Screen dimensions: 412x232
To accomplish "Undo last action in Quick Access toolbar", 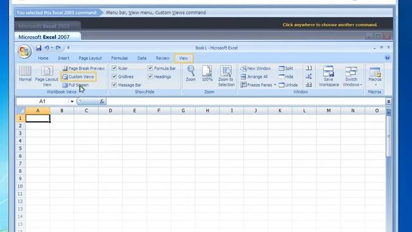I will pos(47,48).
